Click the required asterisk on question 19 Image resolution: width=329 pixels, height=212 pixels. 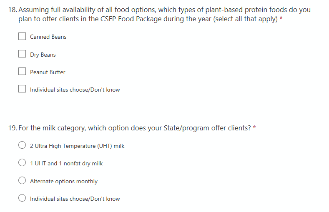pos(254,128)
